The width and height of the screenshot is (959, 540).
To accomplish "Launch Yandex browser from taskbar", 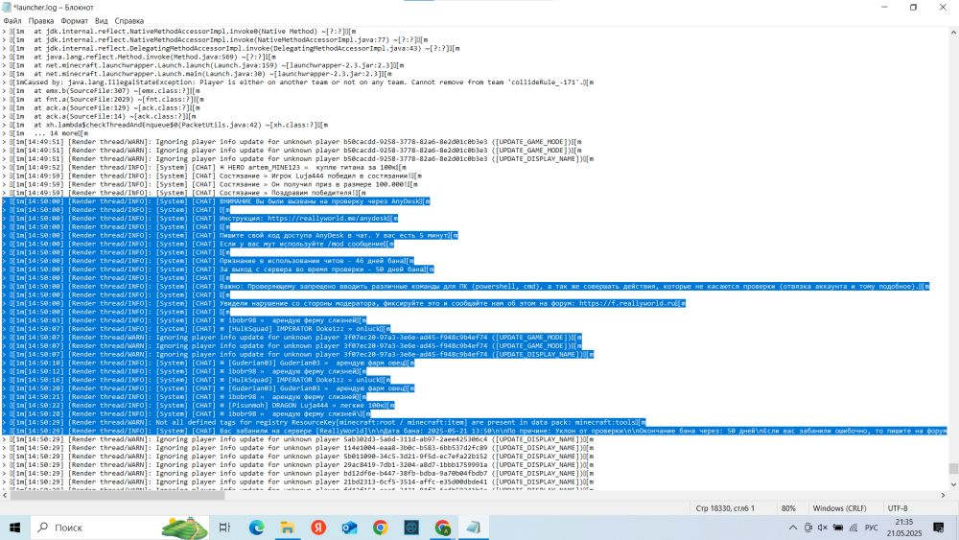I will coord(318,528).
